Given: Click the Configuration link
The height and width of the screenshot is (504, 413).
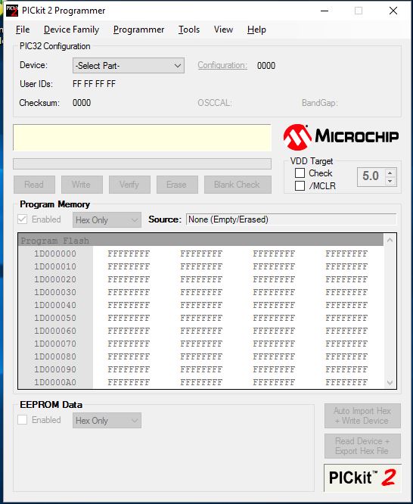Looking at the screenshot, I should click(222, 65).
